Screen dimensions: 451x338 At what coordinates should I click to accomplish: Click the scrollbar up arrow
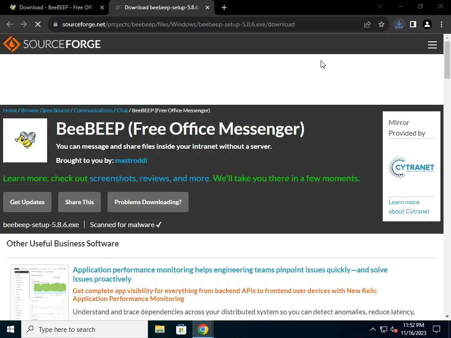(447, 37)
